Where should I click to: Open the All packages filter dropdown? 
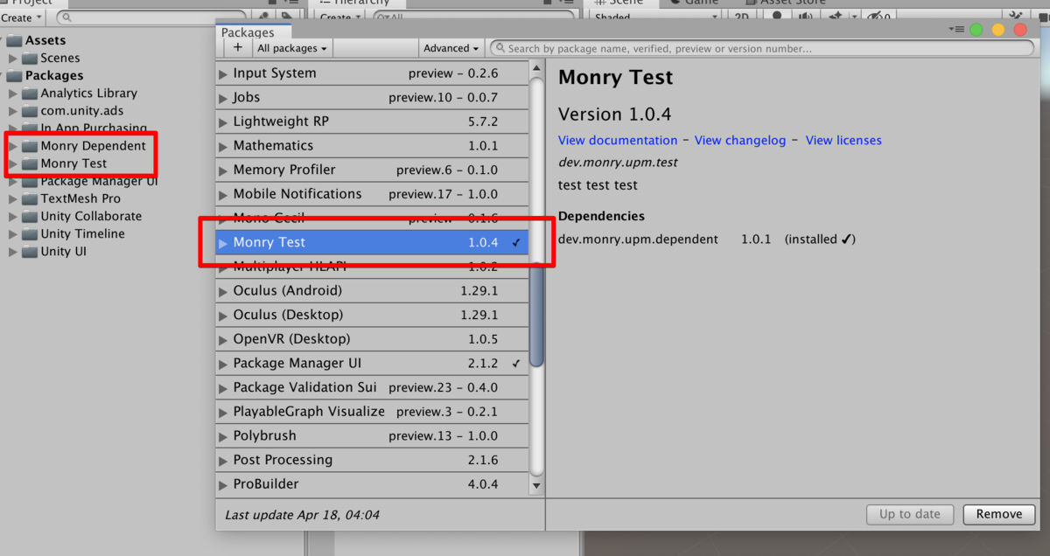(292, 48)
